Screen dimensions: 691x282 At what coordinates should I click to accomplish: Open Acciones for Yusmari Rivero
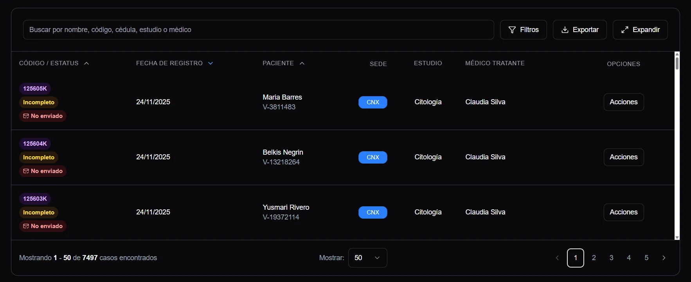[623, 212]
